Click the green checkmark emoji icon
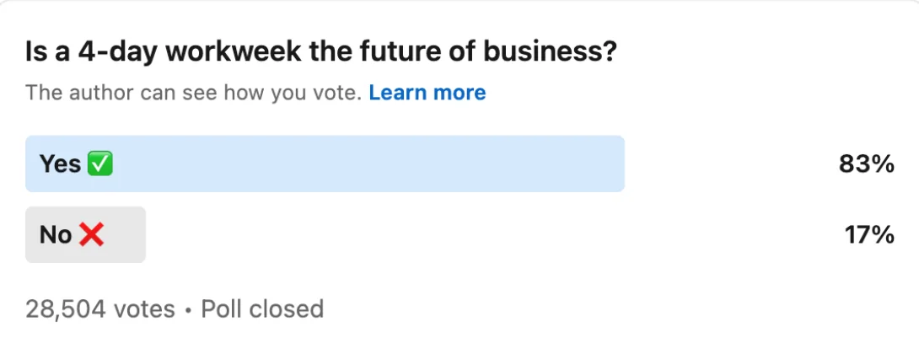919x343 pixels. [x=99, y=164]
